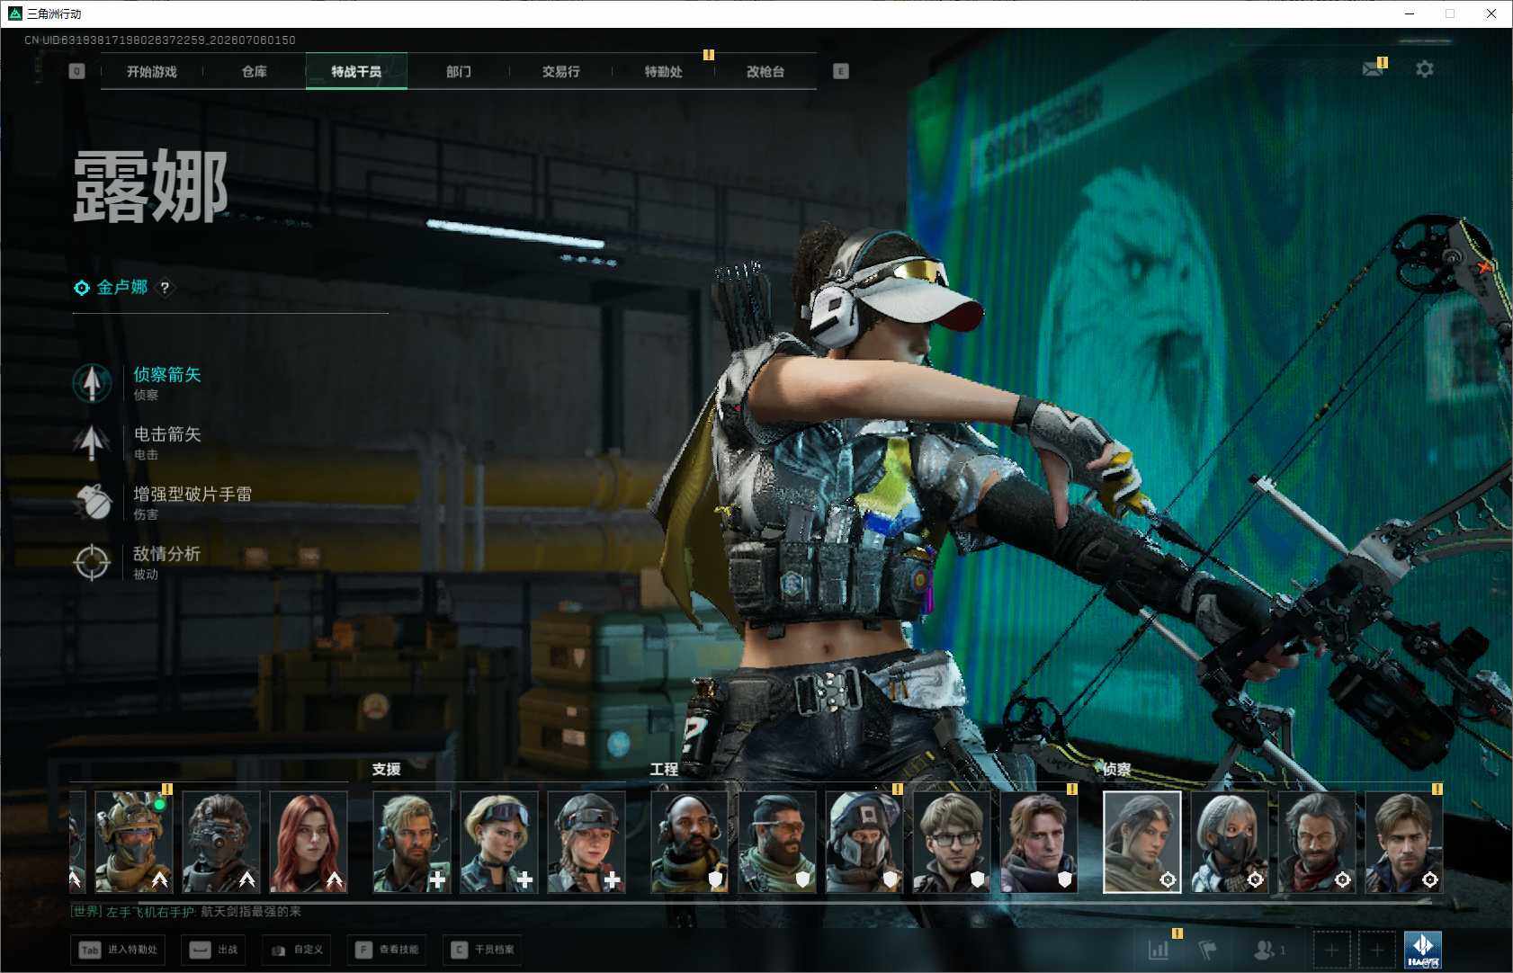The height and width of the screenshot is (973, 1513).
Task: Select the bald bearded operator with headset
Action: (x=690, y=843)
